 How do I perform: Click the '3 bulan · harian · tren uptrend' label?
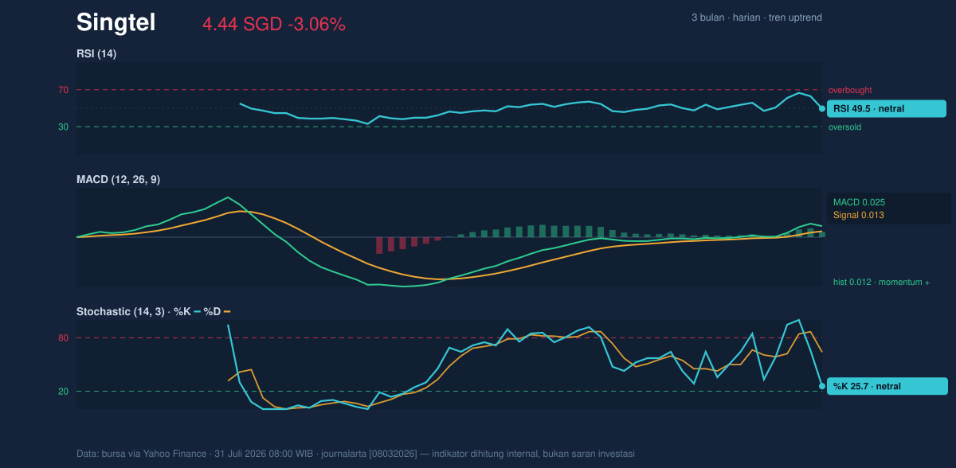coord(757,18)
